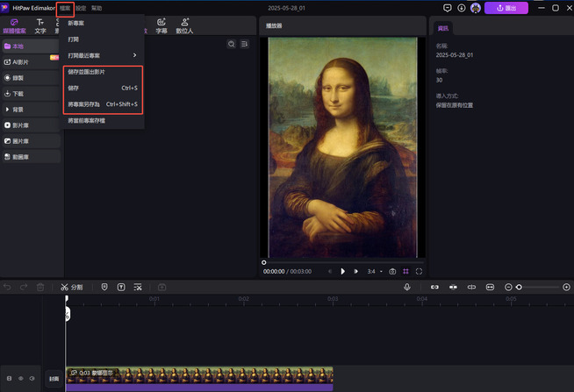Image resolution: width=574 pixels, height=392 pixels.
Task: Open AI影片 (AI video) in sidebar
Action: tap(31, 61)
